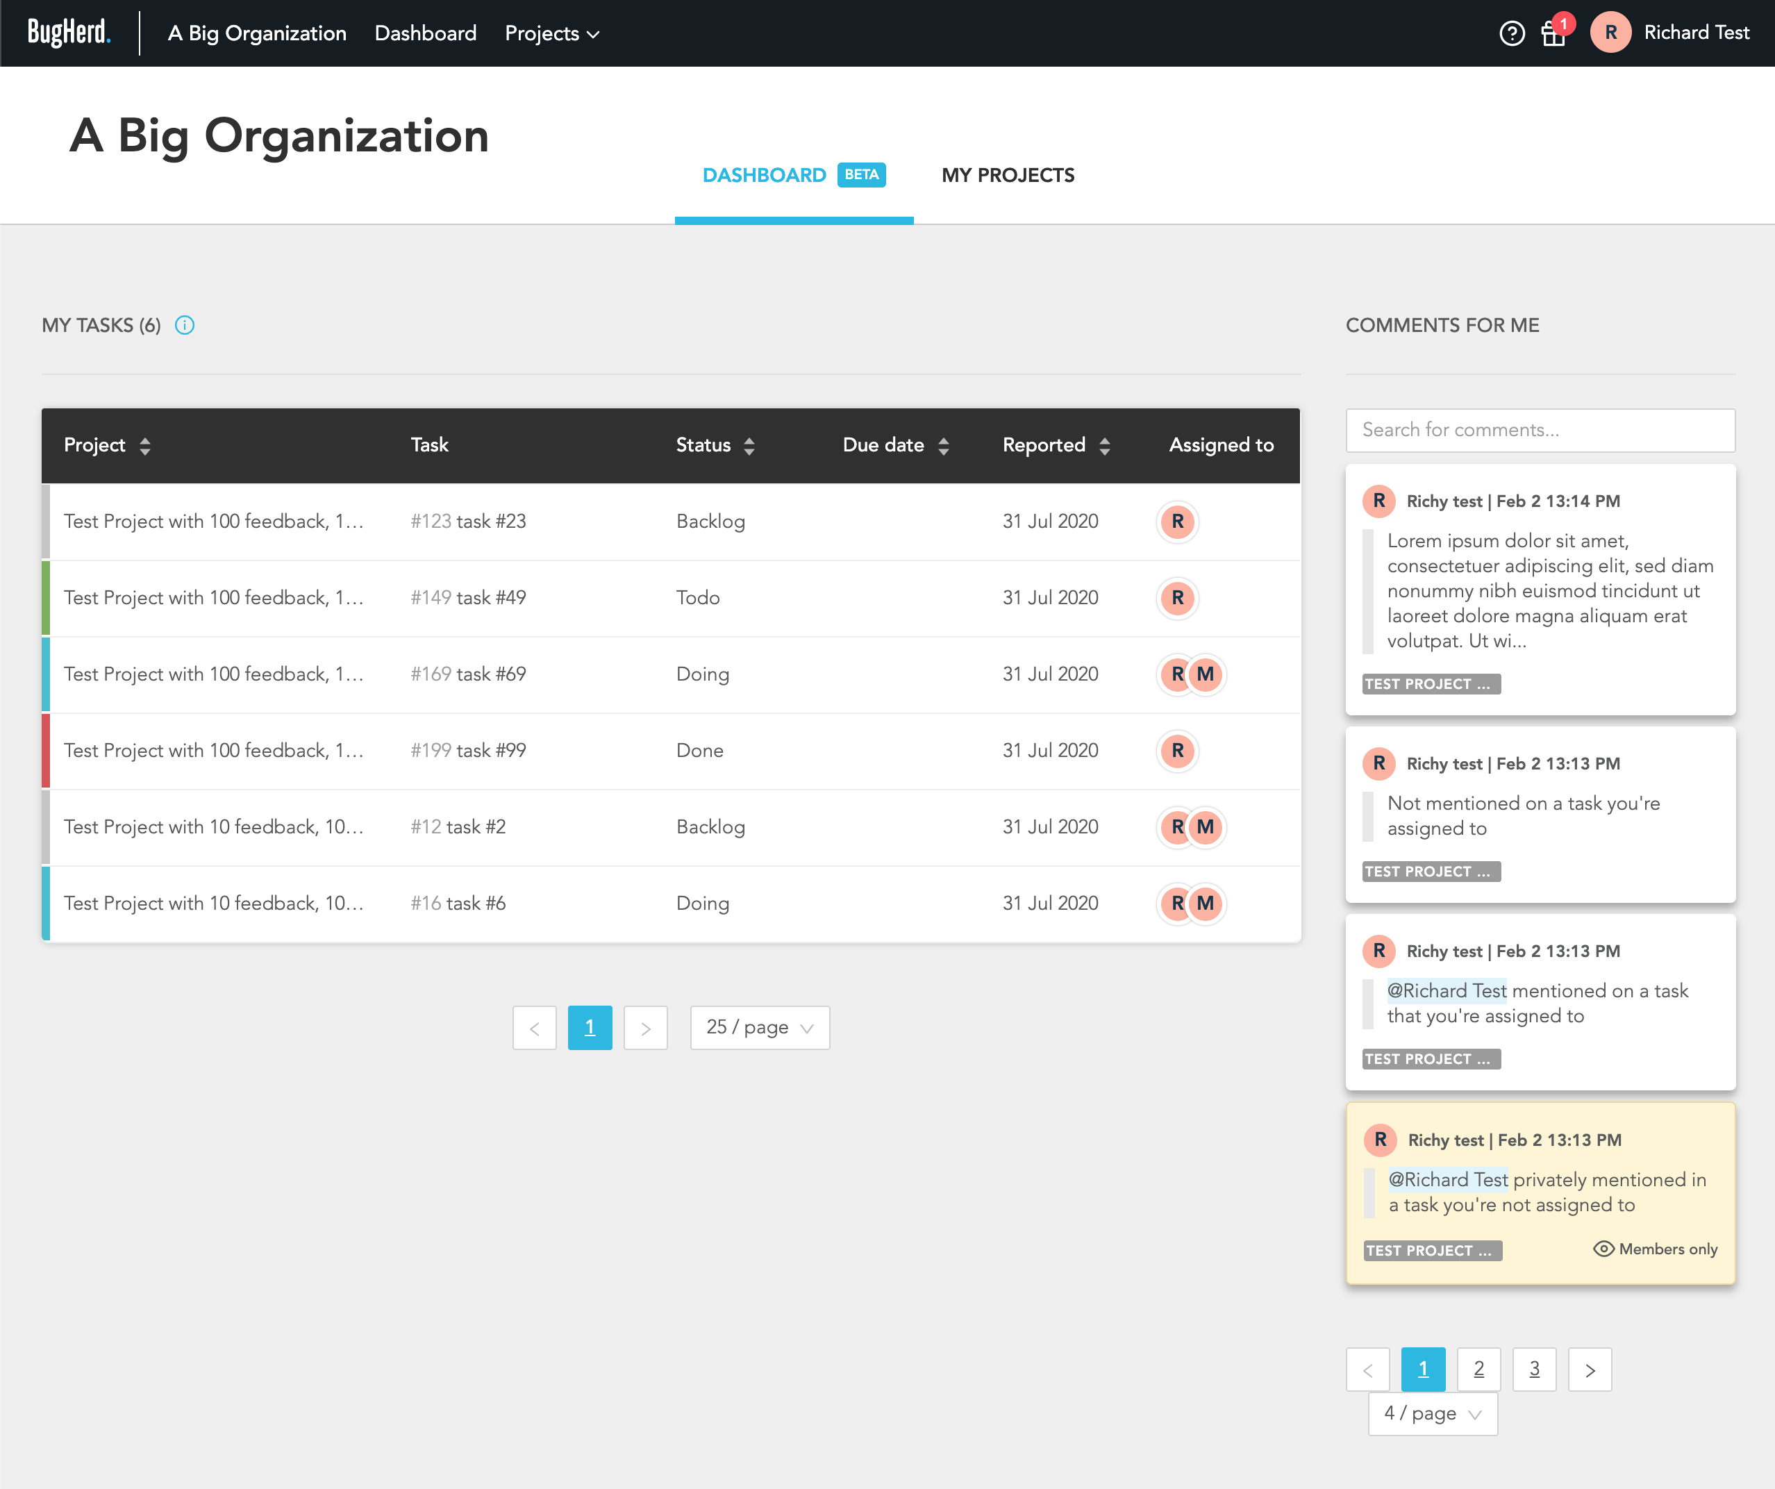Click the M avatar on task #69 row
The height and width of the screenshot is (1489, 1775).
pyautogui.click(x=1206, y=674)
